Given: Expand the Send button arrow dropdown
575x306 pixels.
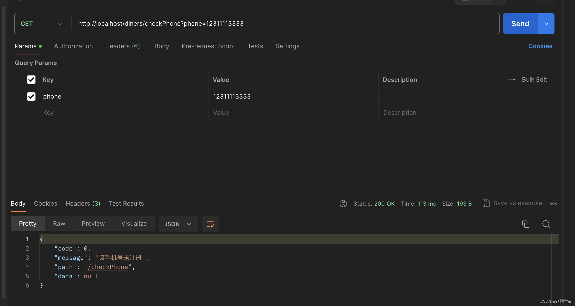Looking at the screenshot, I should (x=546, y=24).
